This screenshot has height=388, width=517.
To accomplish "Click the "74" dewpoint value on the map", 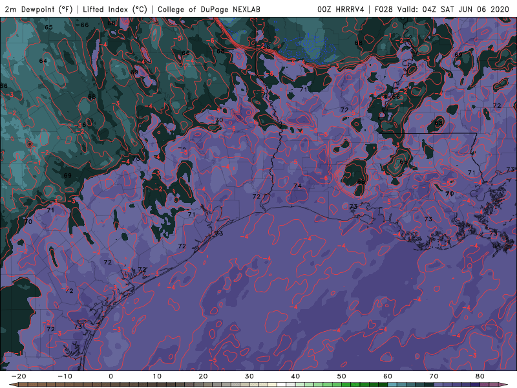I will point(297,186).
